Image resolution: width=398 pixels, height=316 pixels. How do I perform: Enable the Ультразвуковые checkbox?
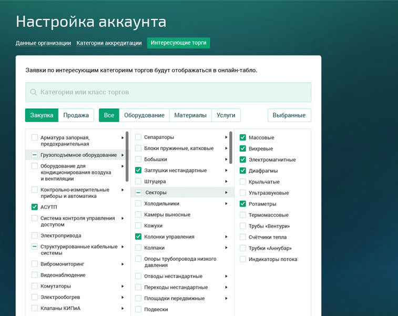click(x=243, y=193)
